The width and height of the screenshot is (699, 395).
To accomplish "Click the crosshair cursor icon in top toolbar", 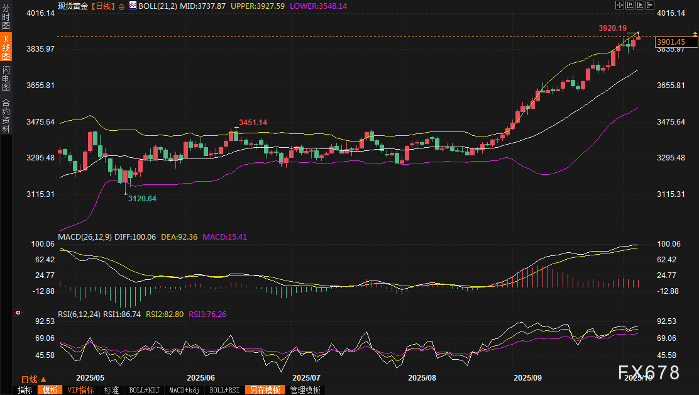I will [x=620, y=5].
